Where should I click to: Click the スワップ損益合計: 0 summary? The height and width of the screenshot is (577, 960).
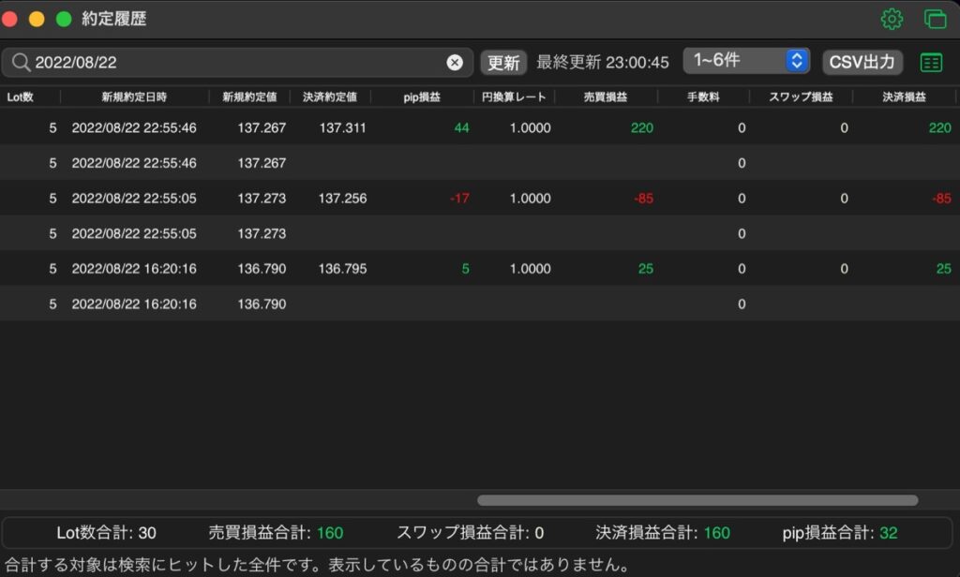[471, 533]
